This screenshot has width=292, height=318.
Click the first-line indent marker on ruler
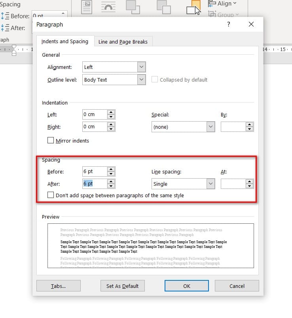(x=14, y=47)
